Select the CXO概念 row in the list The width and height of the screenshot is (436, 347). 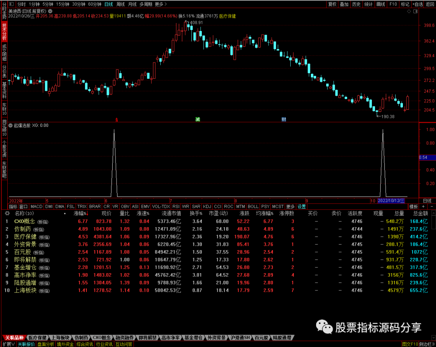click(25, 221)
